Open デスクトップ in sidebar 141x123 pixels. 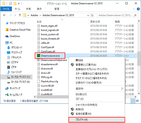14,52
